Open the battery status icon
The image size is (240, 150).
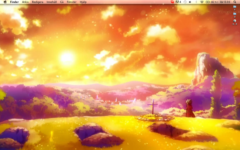pyautogui.click(x=208, y=2)
